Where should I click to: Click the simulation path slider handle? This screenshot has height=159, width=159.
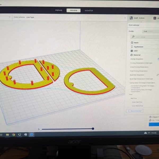[93, 129]
